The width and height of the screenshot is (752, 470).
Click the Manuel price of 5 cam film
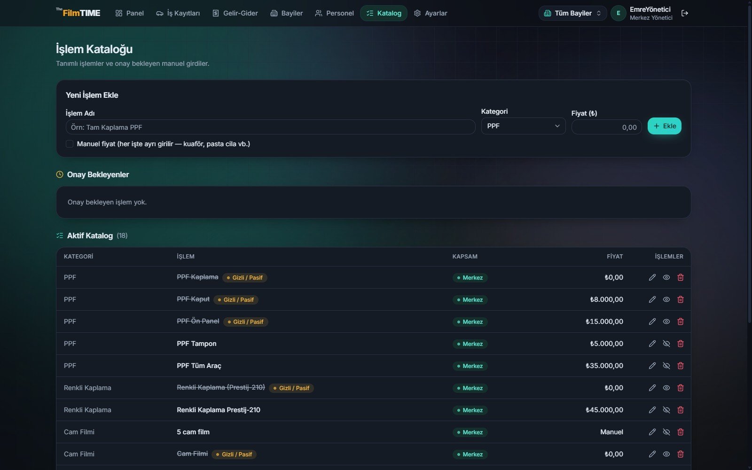611,432
